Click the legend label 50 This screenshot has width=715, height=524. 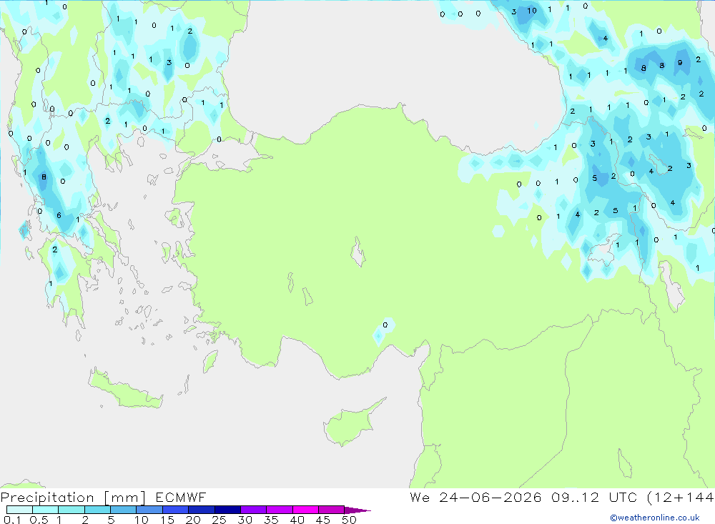(x=350, y=520)
